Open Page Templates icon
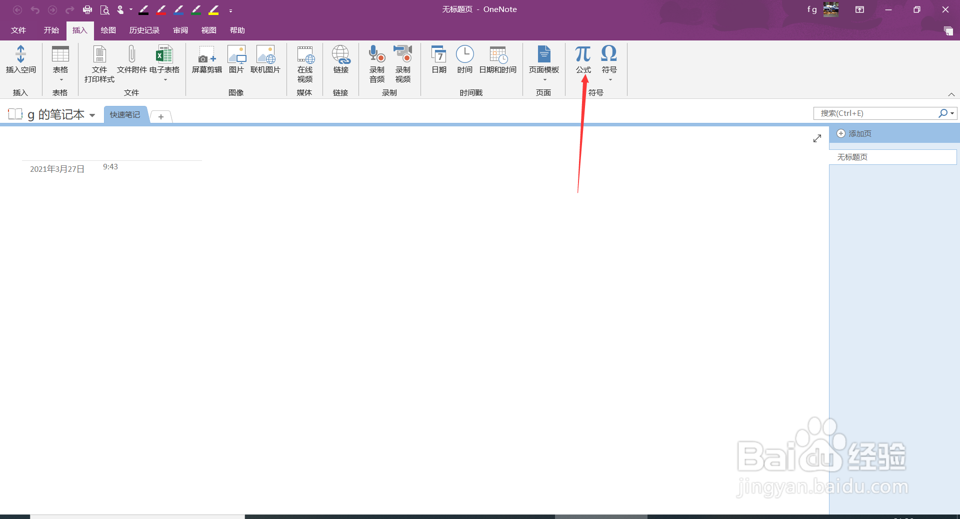The height and width of the screenshot is (519, 960). tap(544, 54)
